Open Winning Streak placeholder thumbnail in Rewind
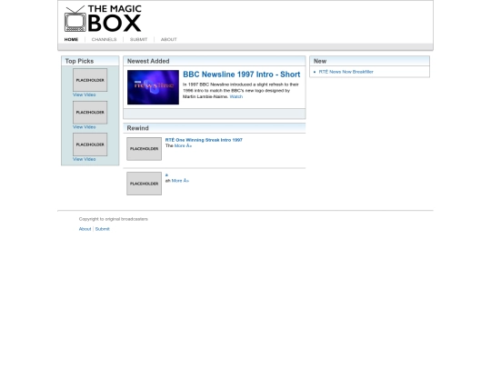Viewport: 491px width, 368px height. [x=144, y=149]
